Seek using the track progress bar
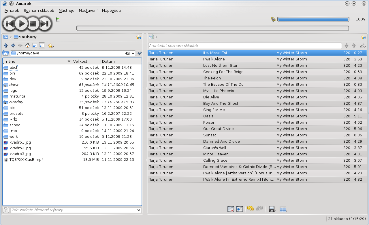This screenshot has width=369, height=225. click(x=213, y=28)
